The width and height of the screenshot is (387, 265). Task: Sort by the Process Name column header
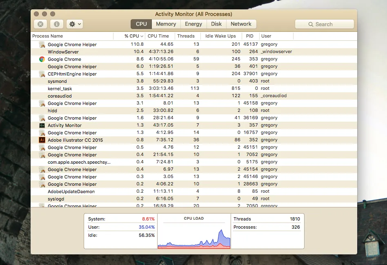tap(48, 36)
